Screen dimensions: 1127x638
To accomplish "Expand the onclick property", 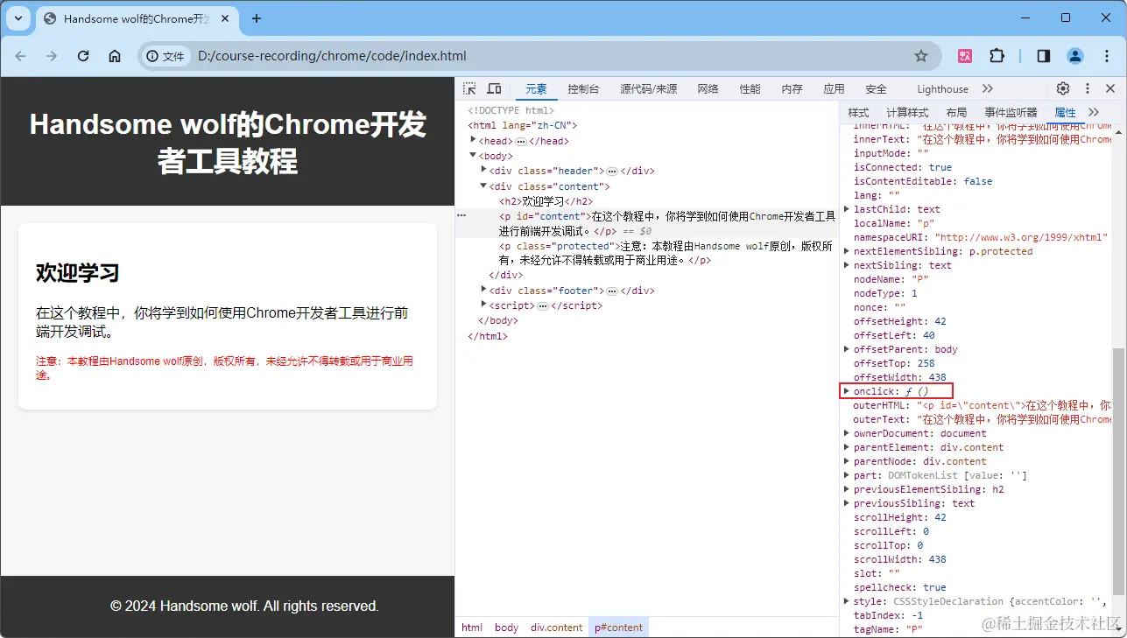I will point(847,391).
